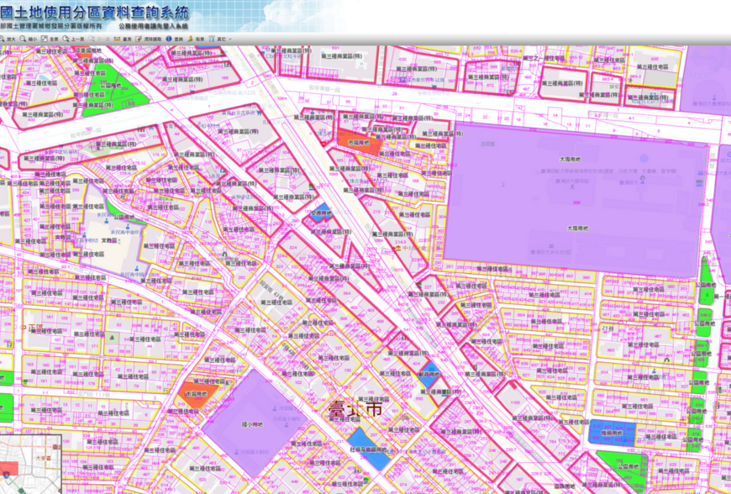Click the 下一頁 next view button
Viewport: 731px width, 494px height.
tap(100, 39)
